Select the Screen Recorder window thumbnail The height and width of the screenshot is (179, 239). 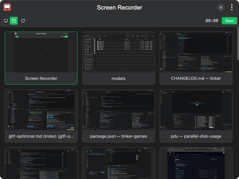pos(41,58)
